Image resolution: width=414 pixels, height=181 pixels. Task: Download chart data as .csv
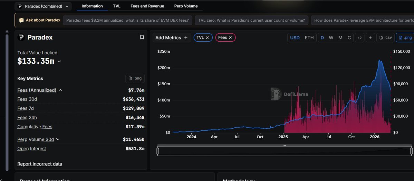[385, 38]
